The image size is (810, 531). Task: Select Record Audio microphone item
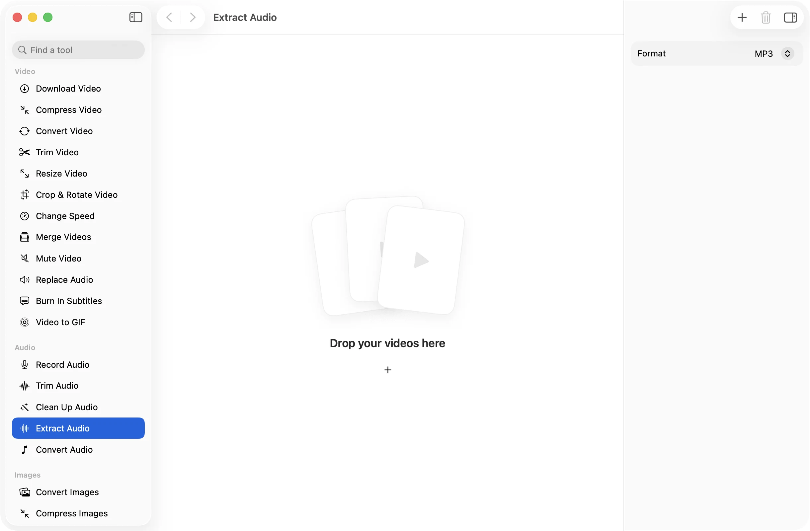78,365
